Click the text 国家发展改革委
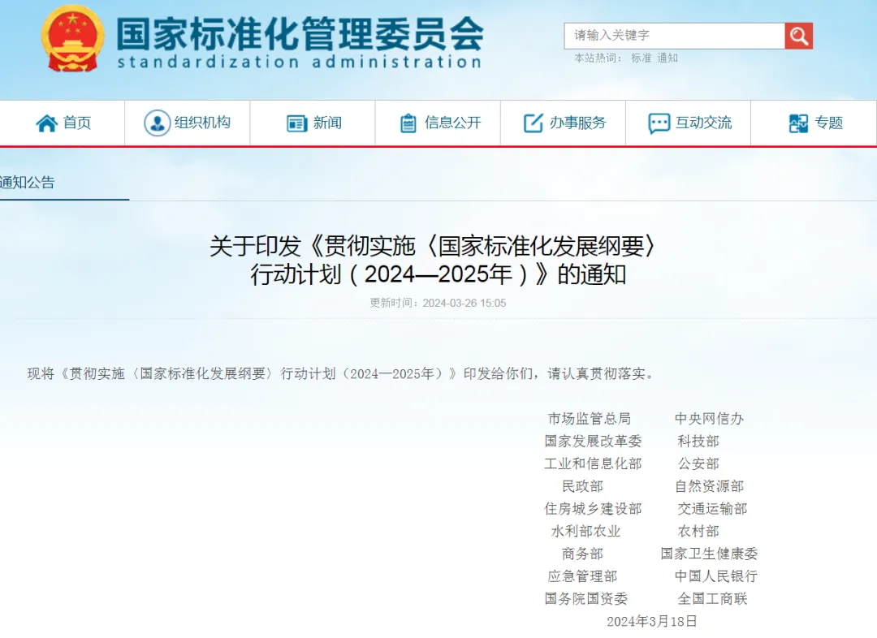Image resolution: width=877 pixels, height=638 pixels. (594, 442)
